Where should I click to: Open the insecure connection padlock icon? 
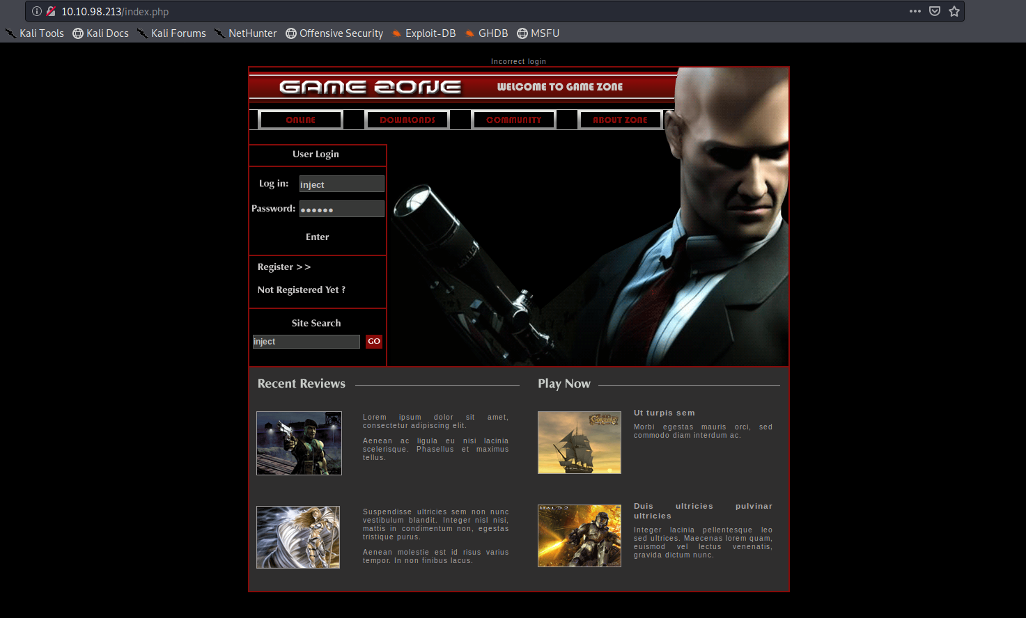tap(51, 11)
